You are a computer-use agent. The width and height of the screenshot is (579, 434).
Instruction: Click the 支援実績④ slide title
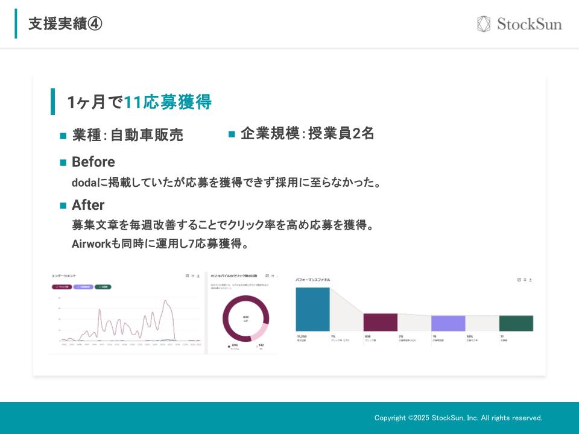[65, 24]
